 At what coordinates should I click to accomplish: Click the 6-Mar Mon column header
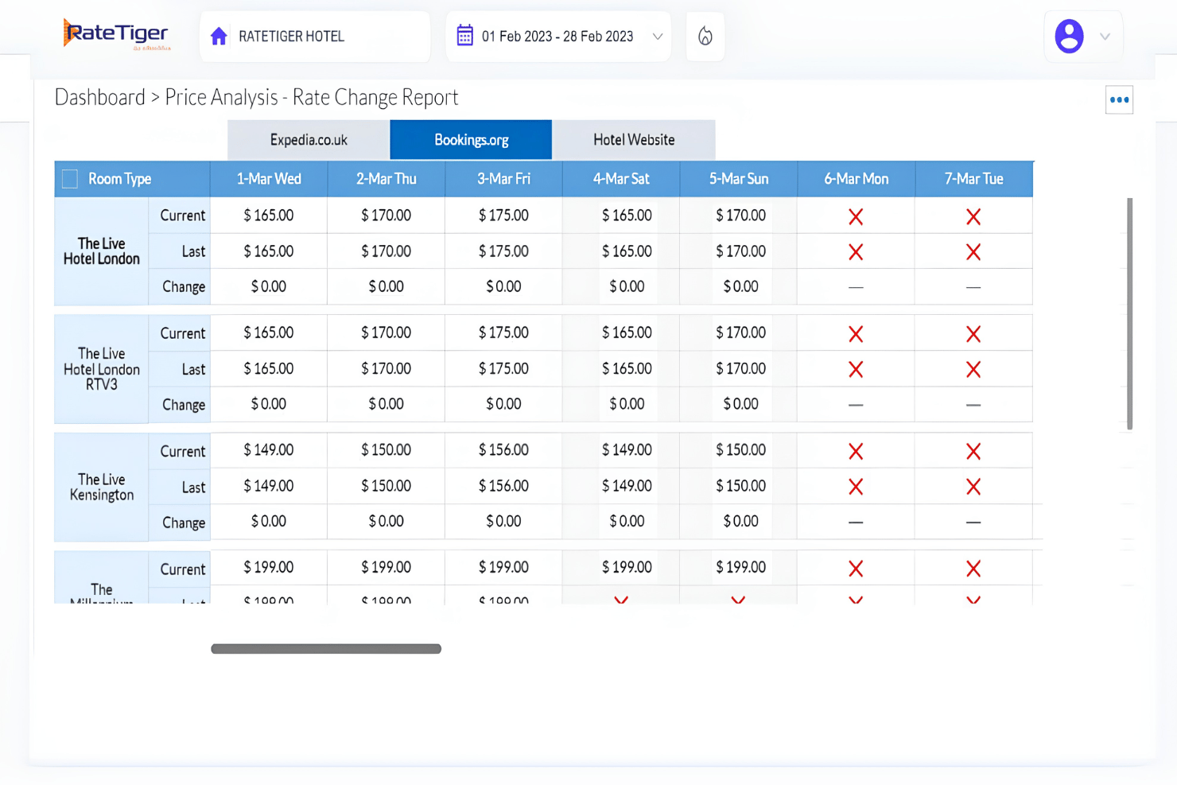coord(857,179)
